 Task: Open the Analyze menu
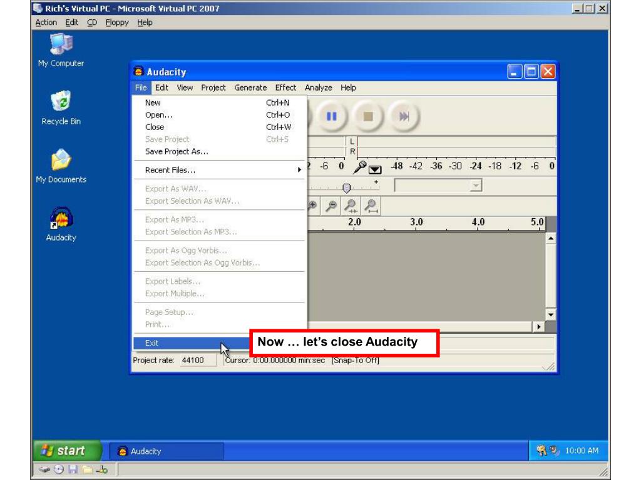(x=319, y=87)
